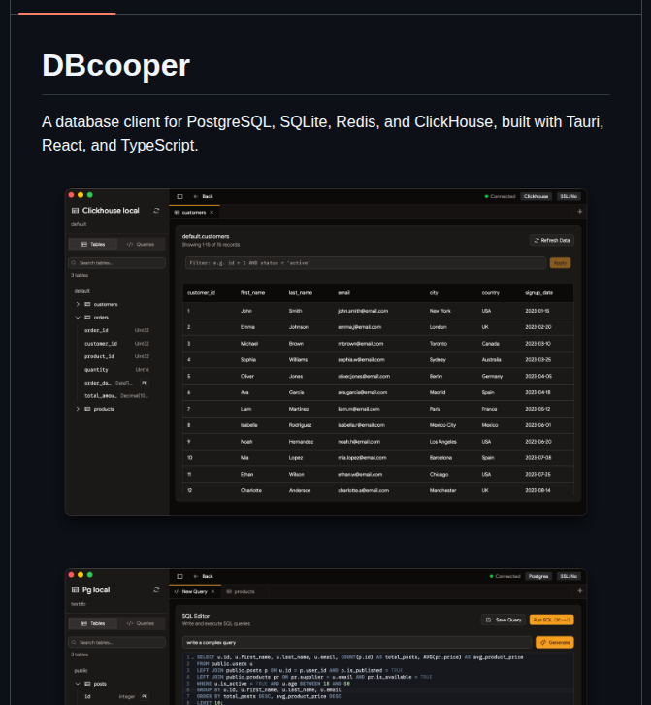Click email column header
651x705 pixels.
[343, 293]
